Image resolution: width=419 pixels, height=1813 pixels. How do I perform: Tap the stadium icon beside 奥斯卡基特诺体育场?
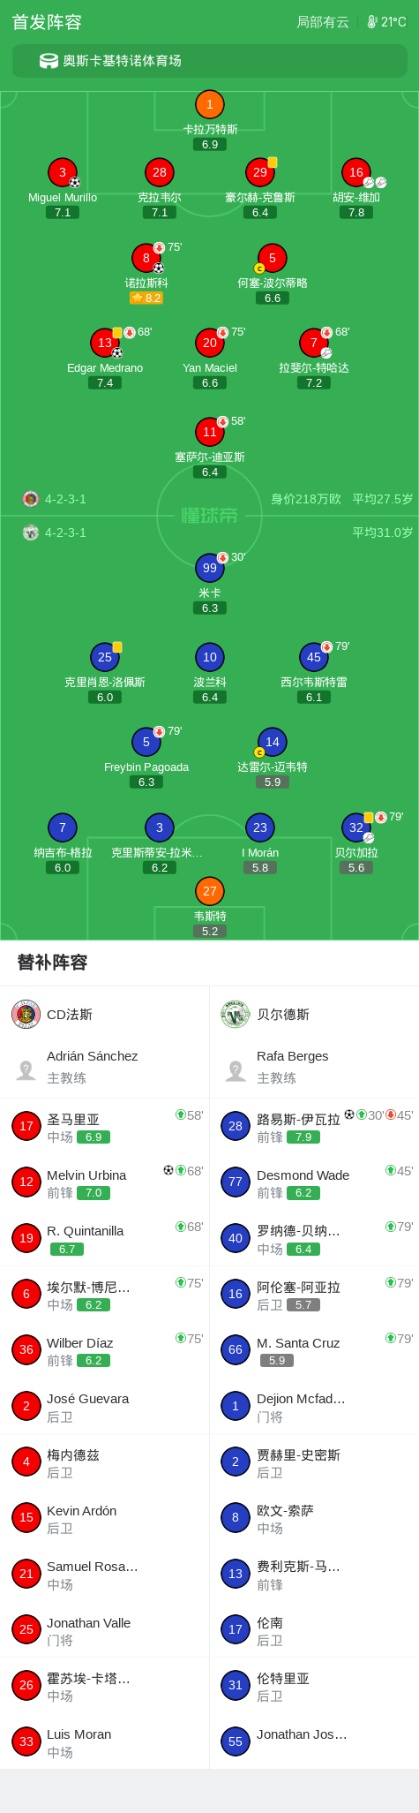tap(49, 61)
